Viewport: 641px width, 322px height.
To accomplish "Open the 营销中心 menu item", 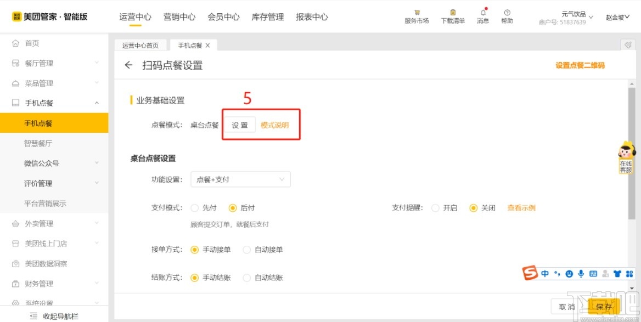I will tap(179, 17).
